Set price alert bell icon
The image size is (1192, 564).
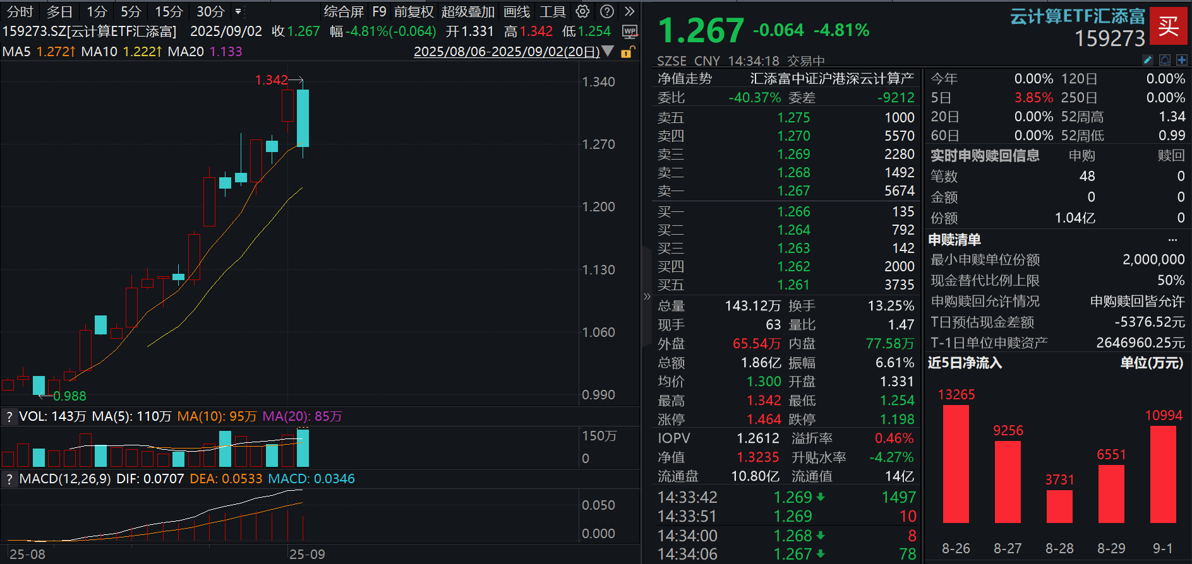tap(1165, 60)
